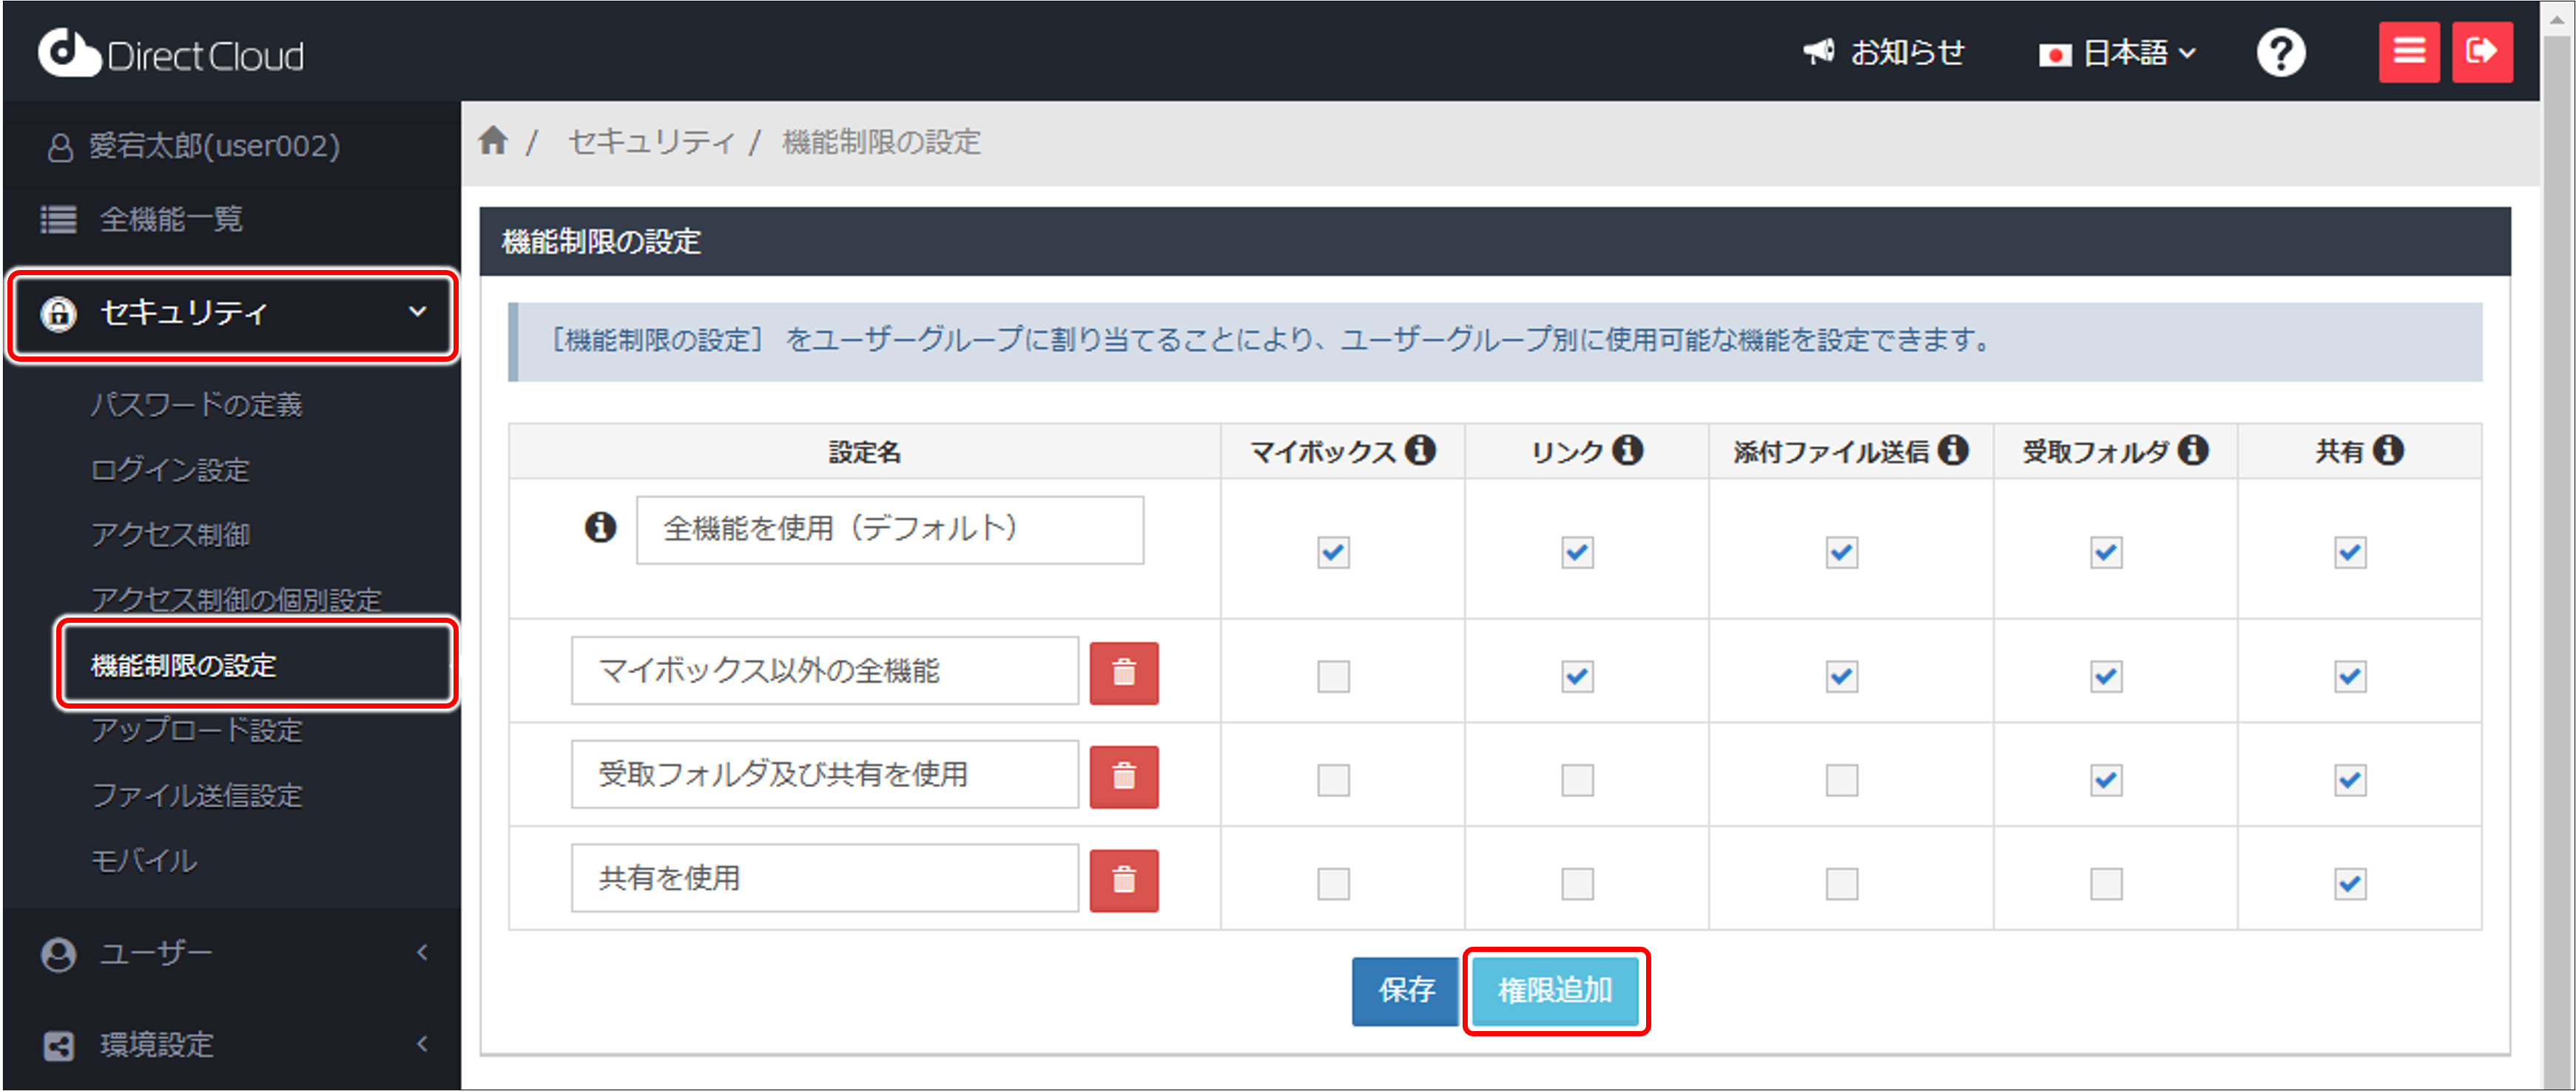Open the help question mark icon
The image size is (2576, 1091).
coord(2281,52)
